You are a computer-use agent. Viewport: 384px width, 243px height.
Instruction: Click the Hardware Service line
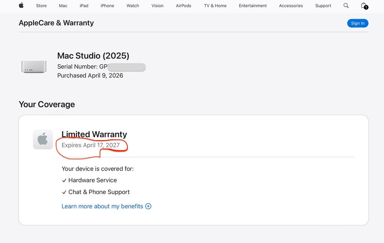89,180
